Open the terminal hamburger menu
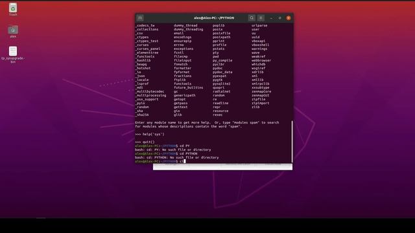 point(261,18)
